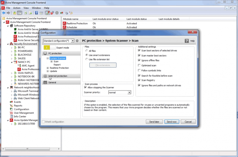Viewport: 238px width, 157px height.
Task: Collapse the System Scanner tree node
Action: click(x=48, y=58)
